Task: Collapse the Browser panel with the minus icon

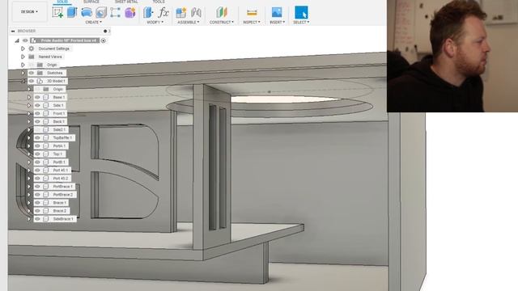Action: pyautogui.click(x=13, y=31)
